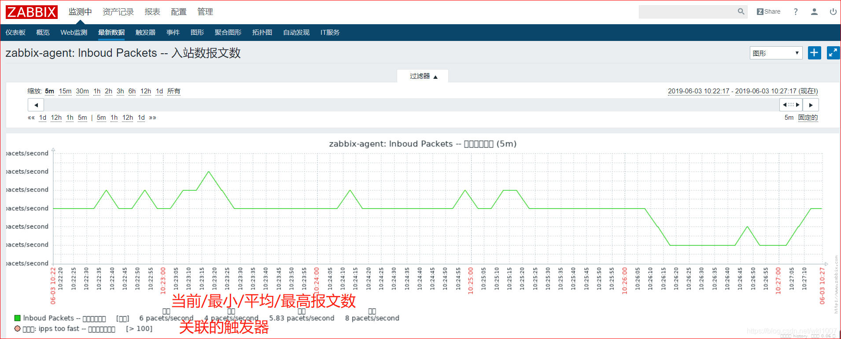Open the 报表 main menu
Screen dimensions: 841x339
click(x=152, y=12)
